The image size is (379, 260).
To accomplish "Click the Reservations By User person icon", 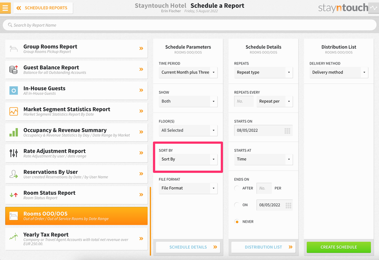I will (x=14, y=174).
